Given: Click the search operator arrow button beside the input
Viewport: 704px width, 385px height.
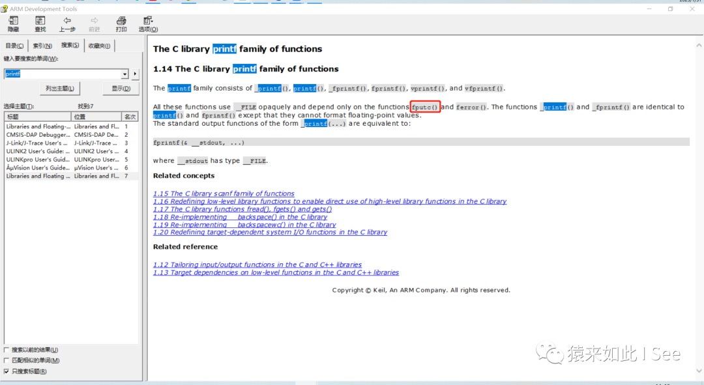Looking at the screenshot, I should click(x=135, y=74).
